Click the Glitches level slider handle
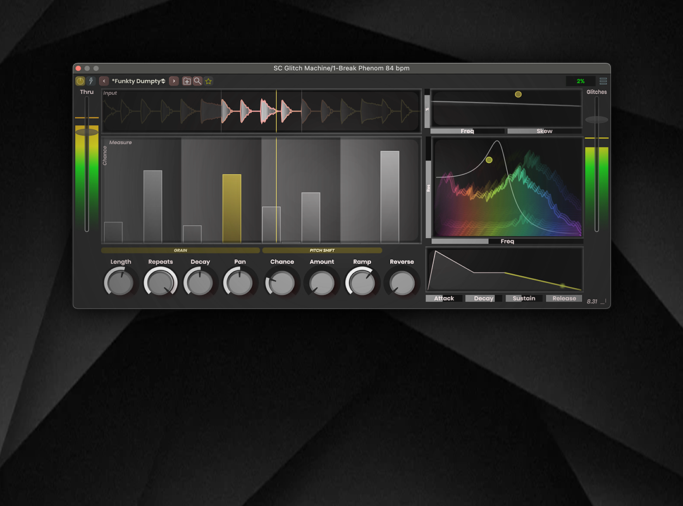 tap(596, 120)
